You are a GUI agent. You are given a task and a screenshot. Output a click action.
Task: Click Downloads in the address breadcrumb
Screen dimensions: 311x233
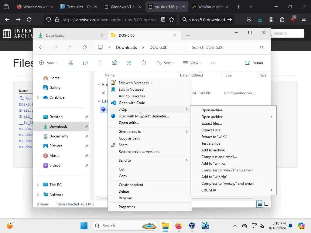(126, 47)
